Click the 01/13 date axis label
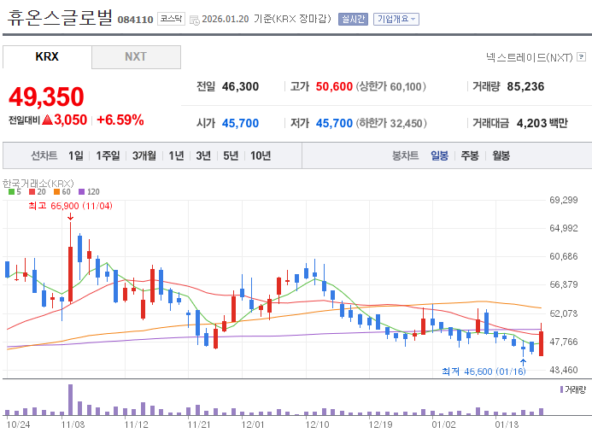 (x=507, y=424)
